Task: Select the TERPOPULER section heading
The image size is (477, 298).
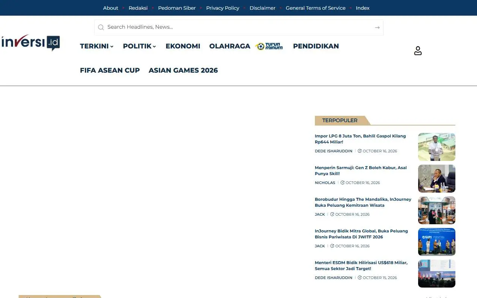Action: (x=340, y=120)
